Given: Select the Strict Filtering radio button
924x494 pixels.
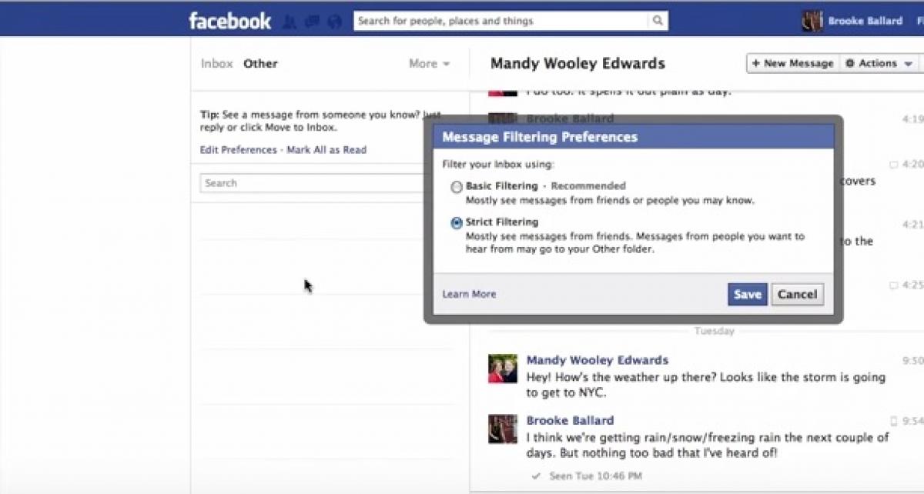Looking at the screenshot, I should tap(457, 223).
